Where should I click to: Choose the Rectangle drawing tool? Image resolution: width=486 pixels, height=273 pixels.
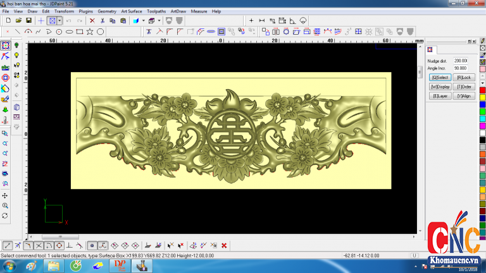click(79, 31)
